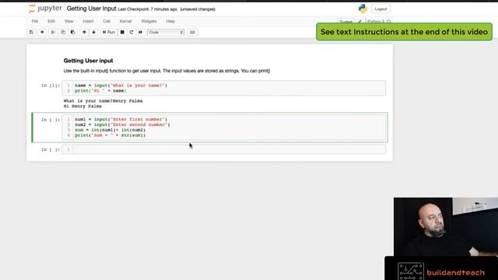Click the print('Hi ' + name) line
498x280 pixels.
tap(100, 91)
